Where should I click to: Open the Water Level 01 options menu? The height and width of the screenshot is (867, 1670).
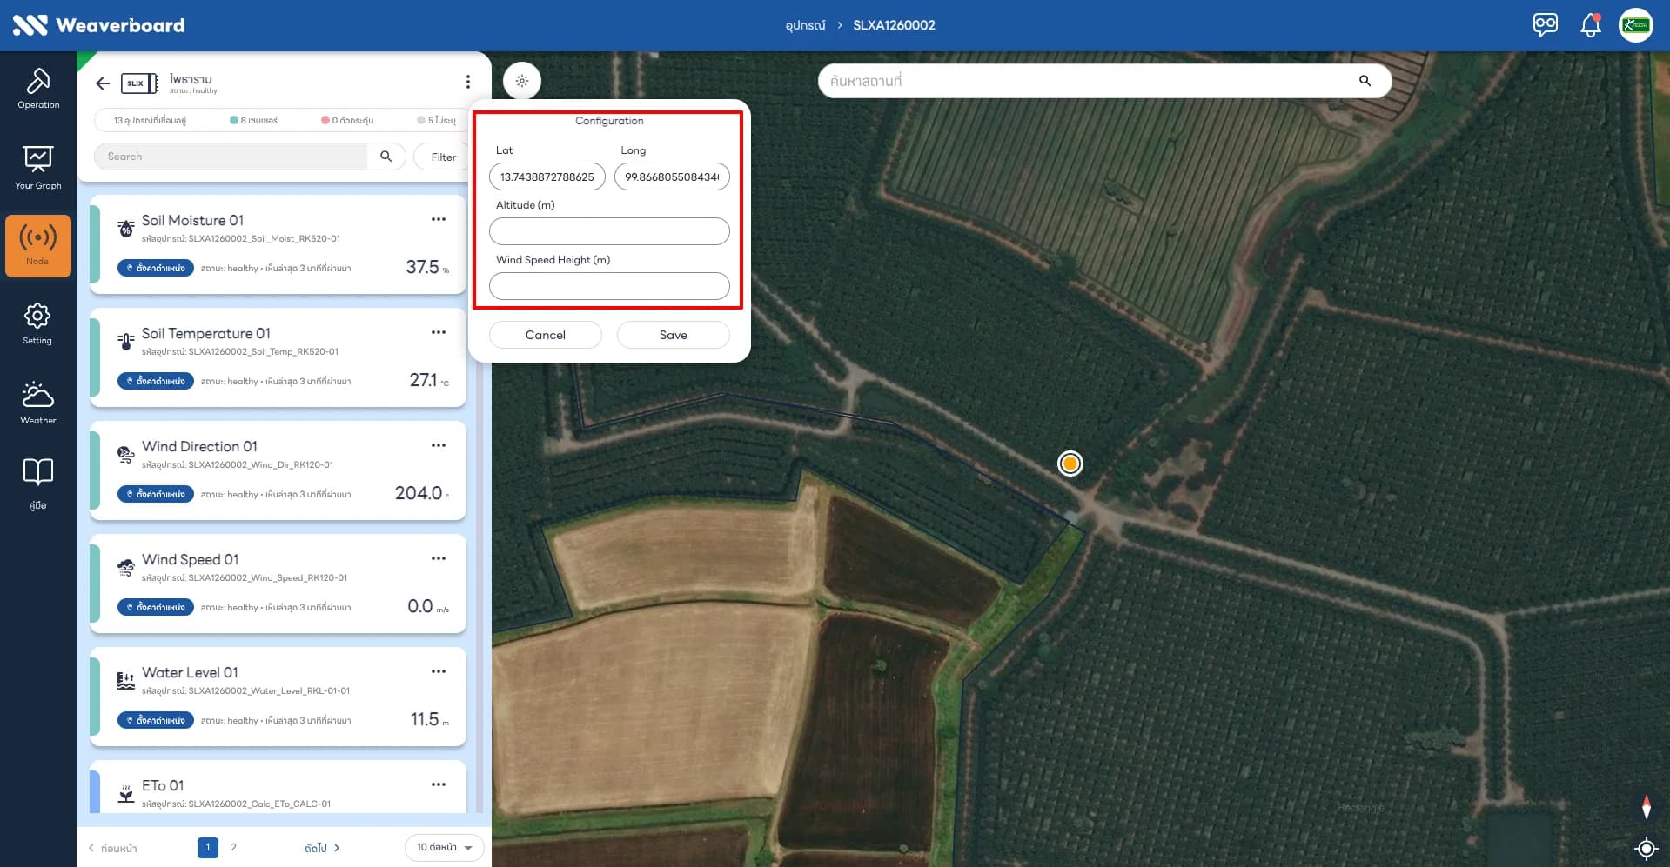click(x=439, y=671)
